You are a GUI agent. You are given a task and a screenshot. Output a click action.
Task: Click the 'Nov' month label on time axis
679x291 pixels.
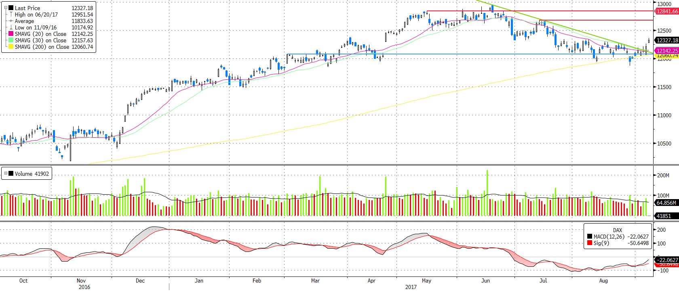coord(81,281)
